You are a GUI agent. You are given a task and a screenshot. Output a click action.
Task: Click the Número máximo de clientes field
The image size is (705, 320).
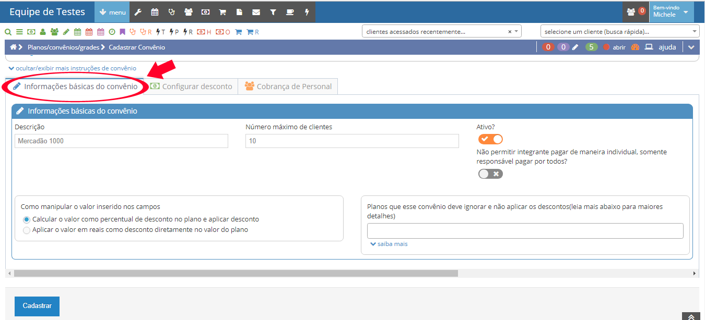tap(352, 141)
